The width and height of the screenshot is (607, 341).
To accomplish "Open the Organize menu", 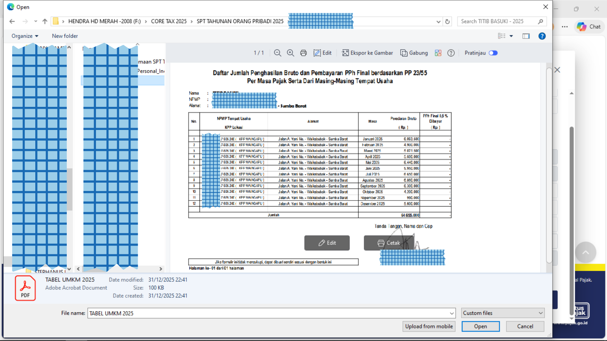I will point(25,36).
